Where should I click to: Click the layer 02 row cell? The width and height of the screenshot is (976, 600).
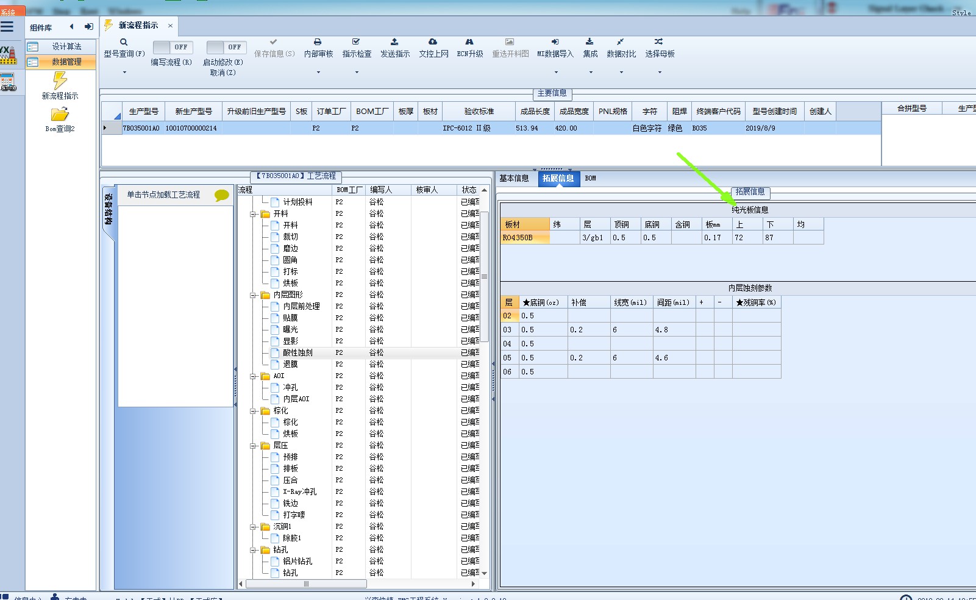click(x=509, y=316)
